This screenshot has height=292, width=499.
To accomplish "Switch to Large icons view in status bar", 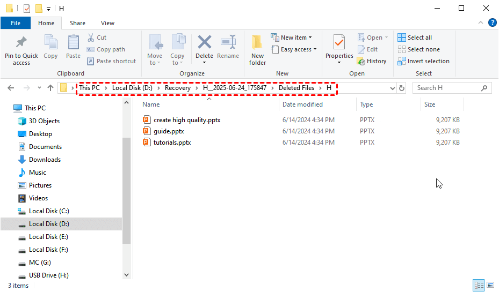I will click(x=490, y=284).
